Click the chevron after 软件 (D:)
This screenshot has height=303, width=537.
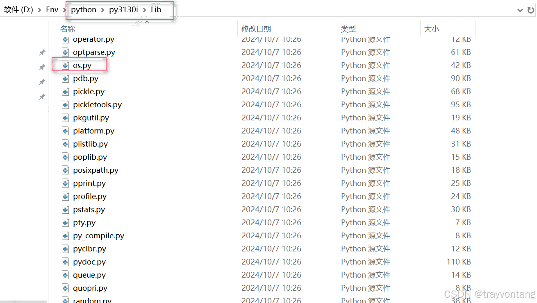[39, 9]
